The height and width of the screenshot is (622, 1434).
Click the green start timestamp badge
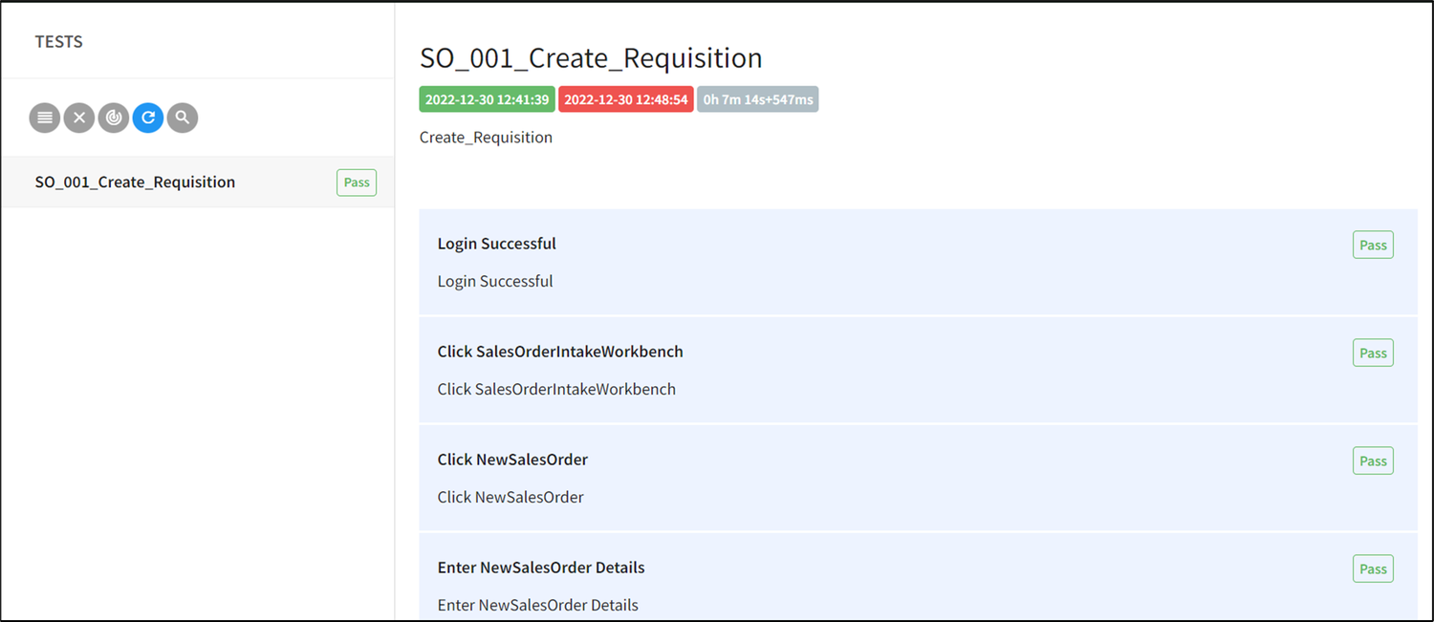click(487, 98)
